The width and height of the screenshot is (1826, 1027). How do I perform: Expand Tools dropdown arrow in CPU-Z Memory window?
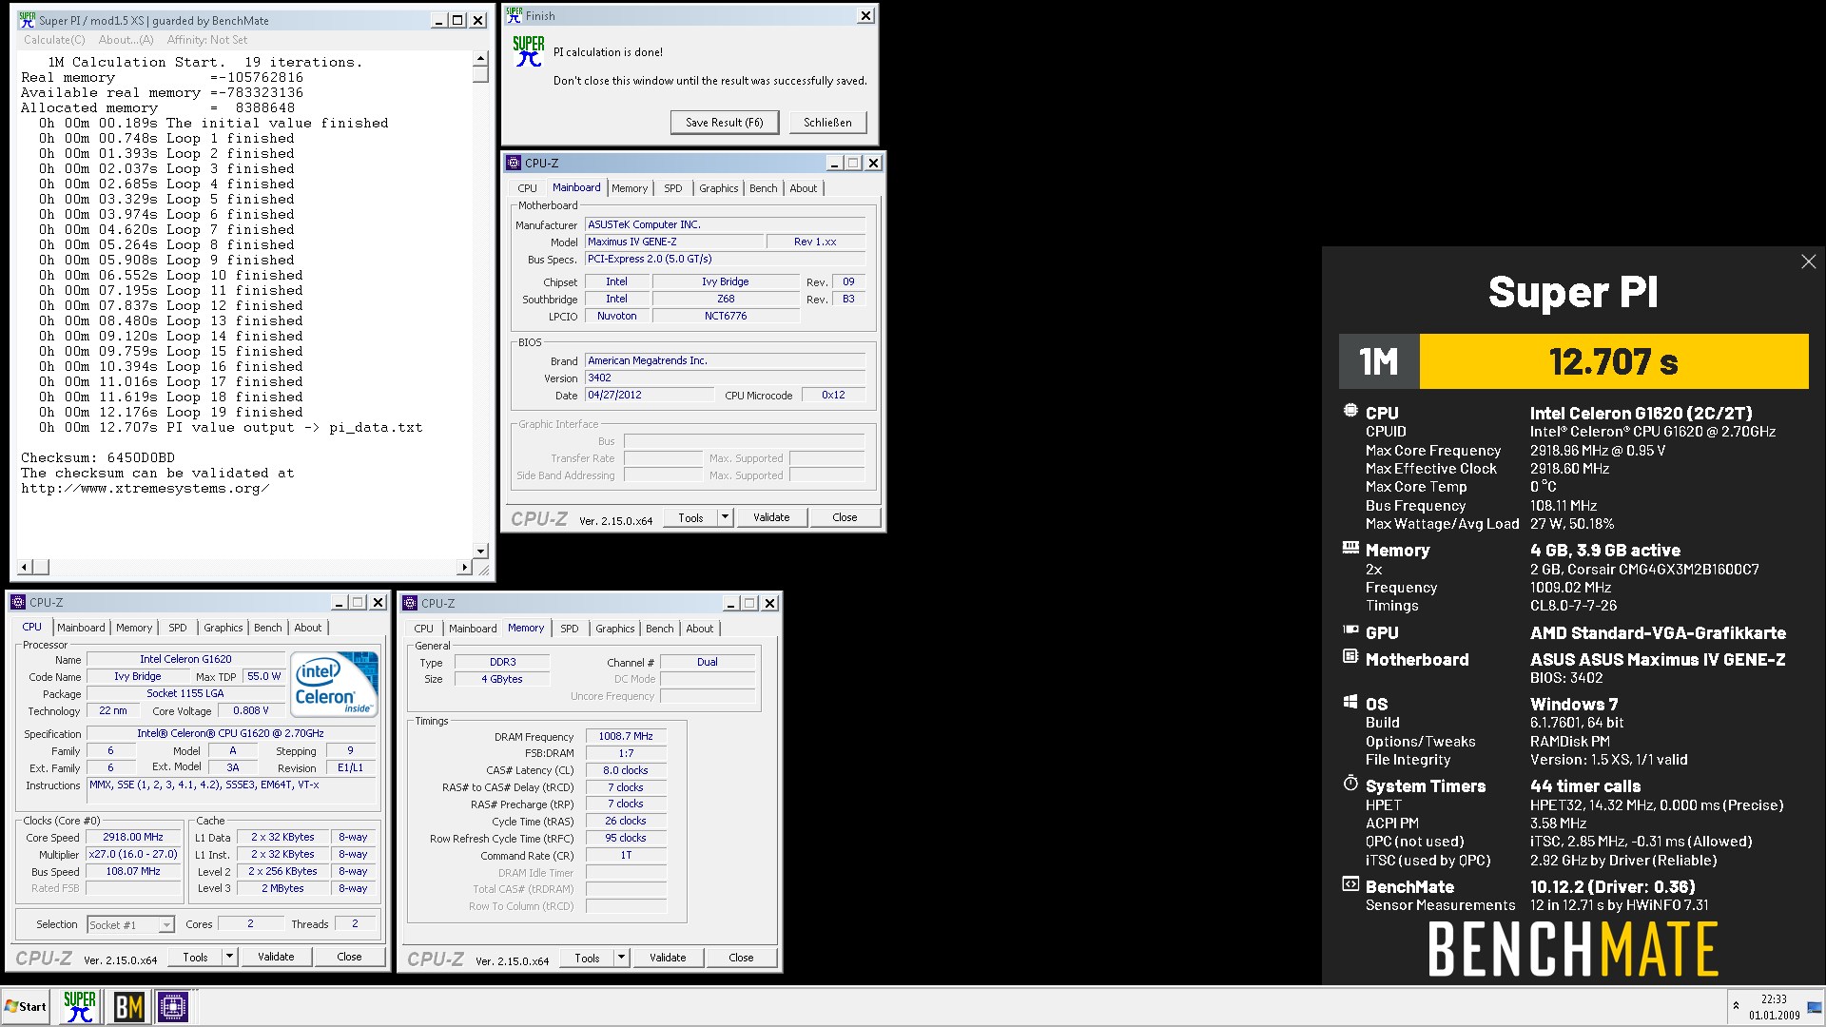(x=621, y=958)
